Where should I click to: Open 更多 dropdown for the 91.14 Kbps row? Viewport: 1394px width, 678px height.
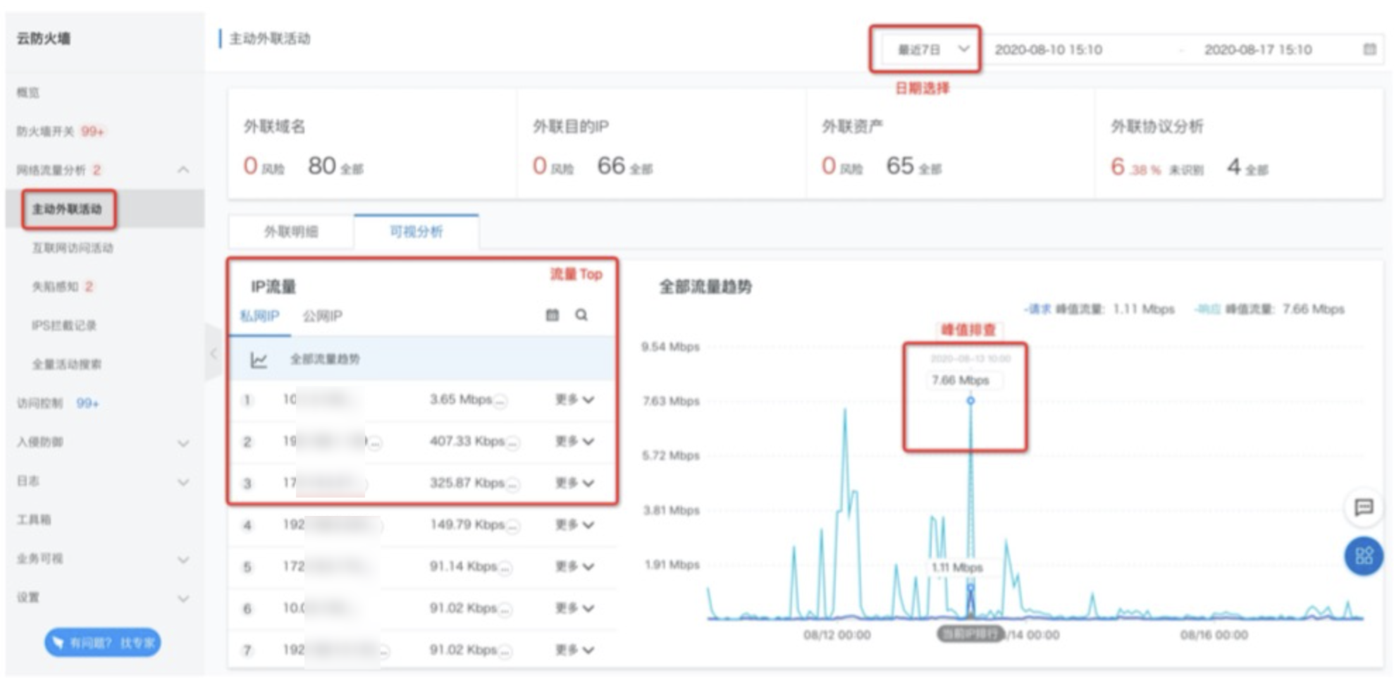tap(574, 566)
